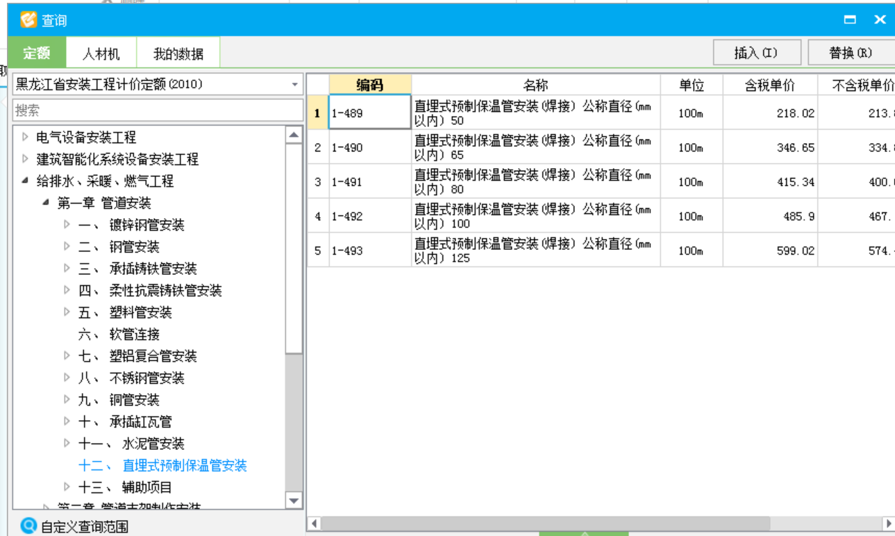Collapse 给排水、采暖、燃气工程 node
Viewport: 895px width, 536px height.
coord(26,181)
